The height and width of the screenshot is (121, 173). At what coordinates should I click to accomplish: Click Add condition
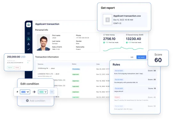(x=36, y=101)
